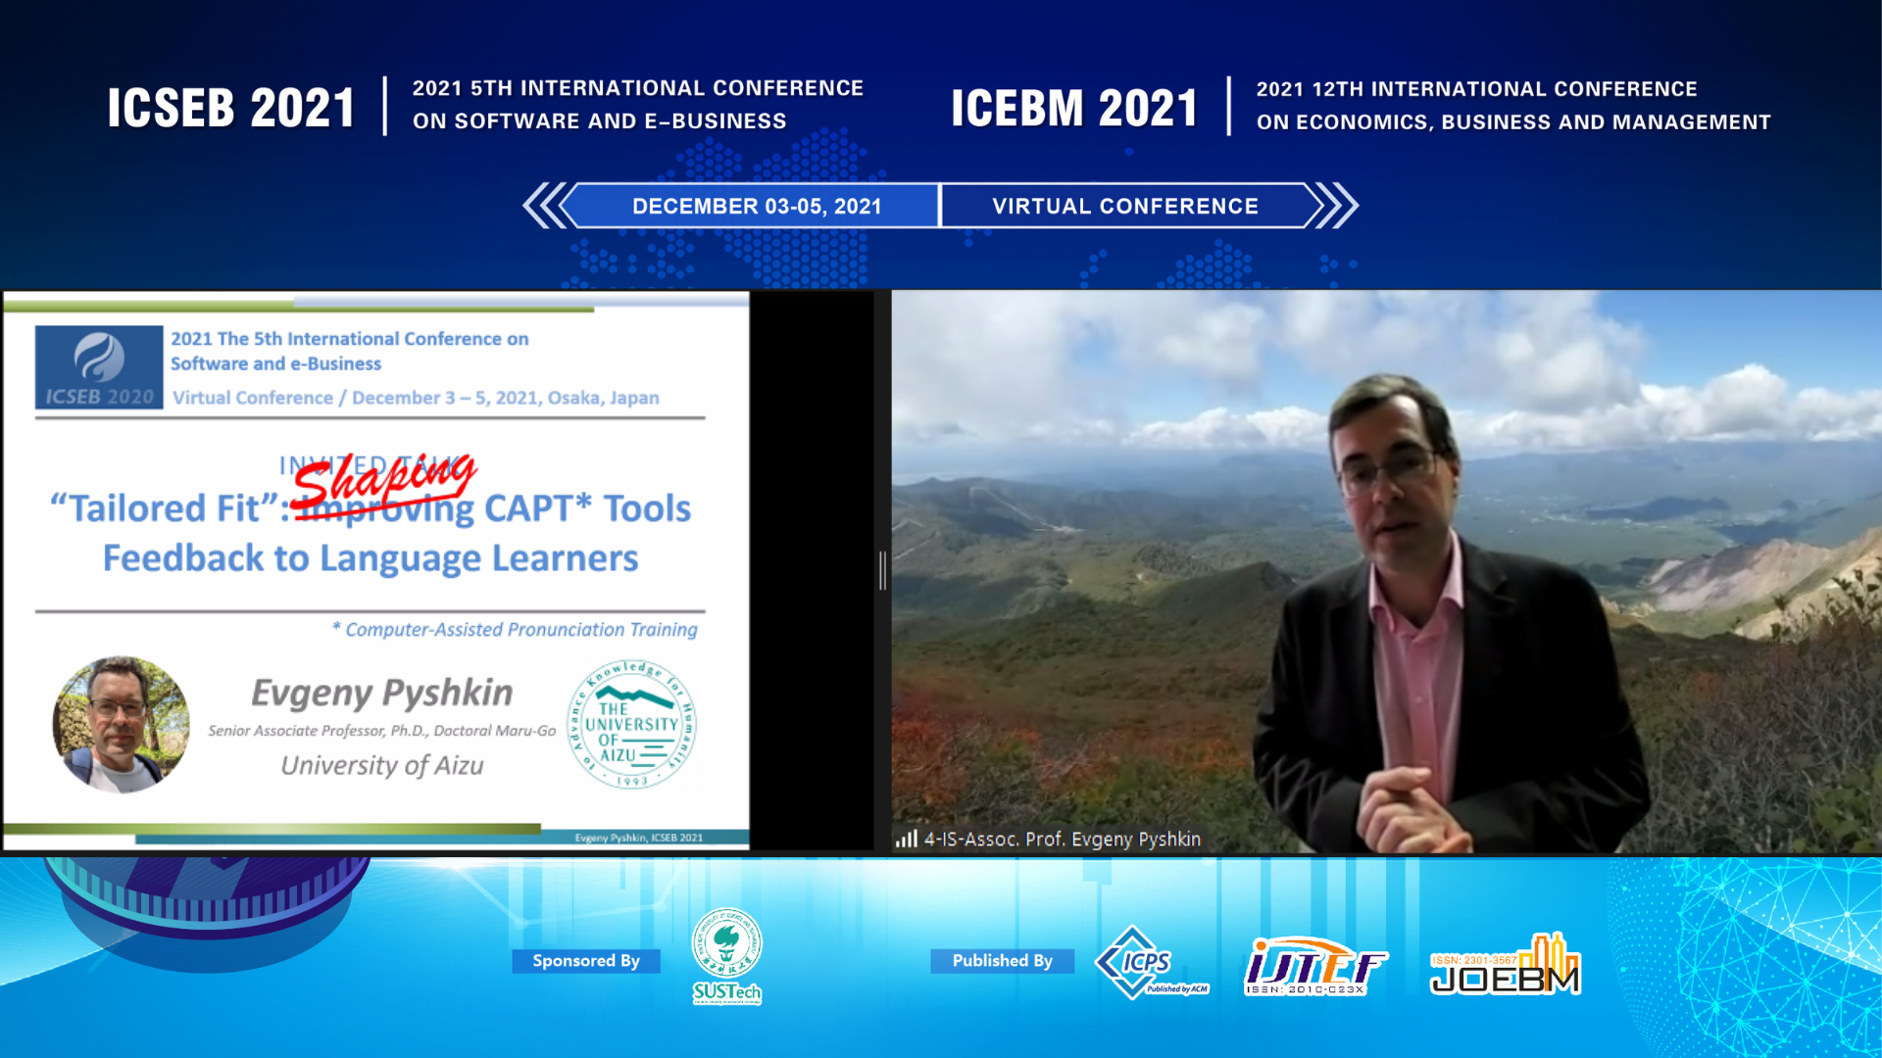Click the 'VIRTUAL CONFERENCE' banner
This screenshot has height=1058, width=1882.
point(1125,206)
